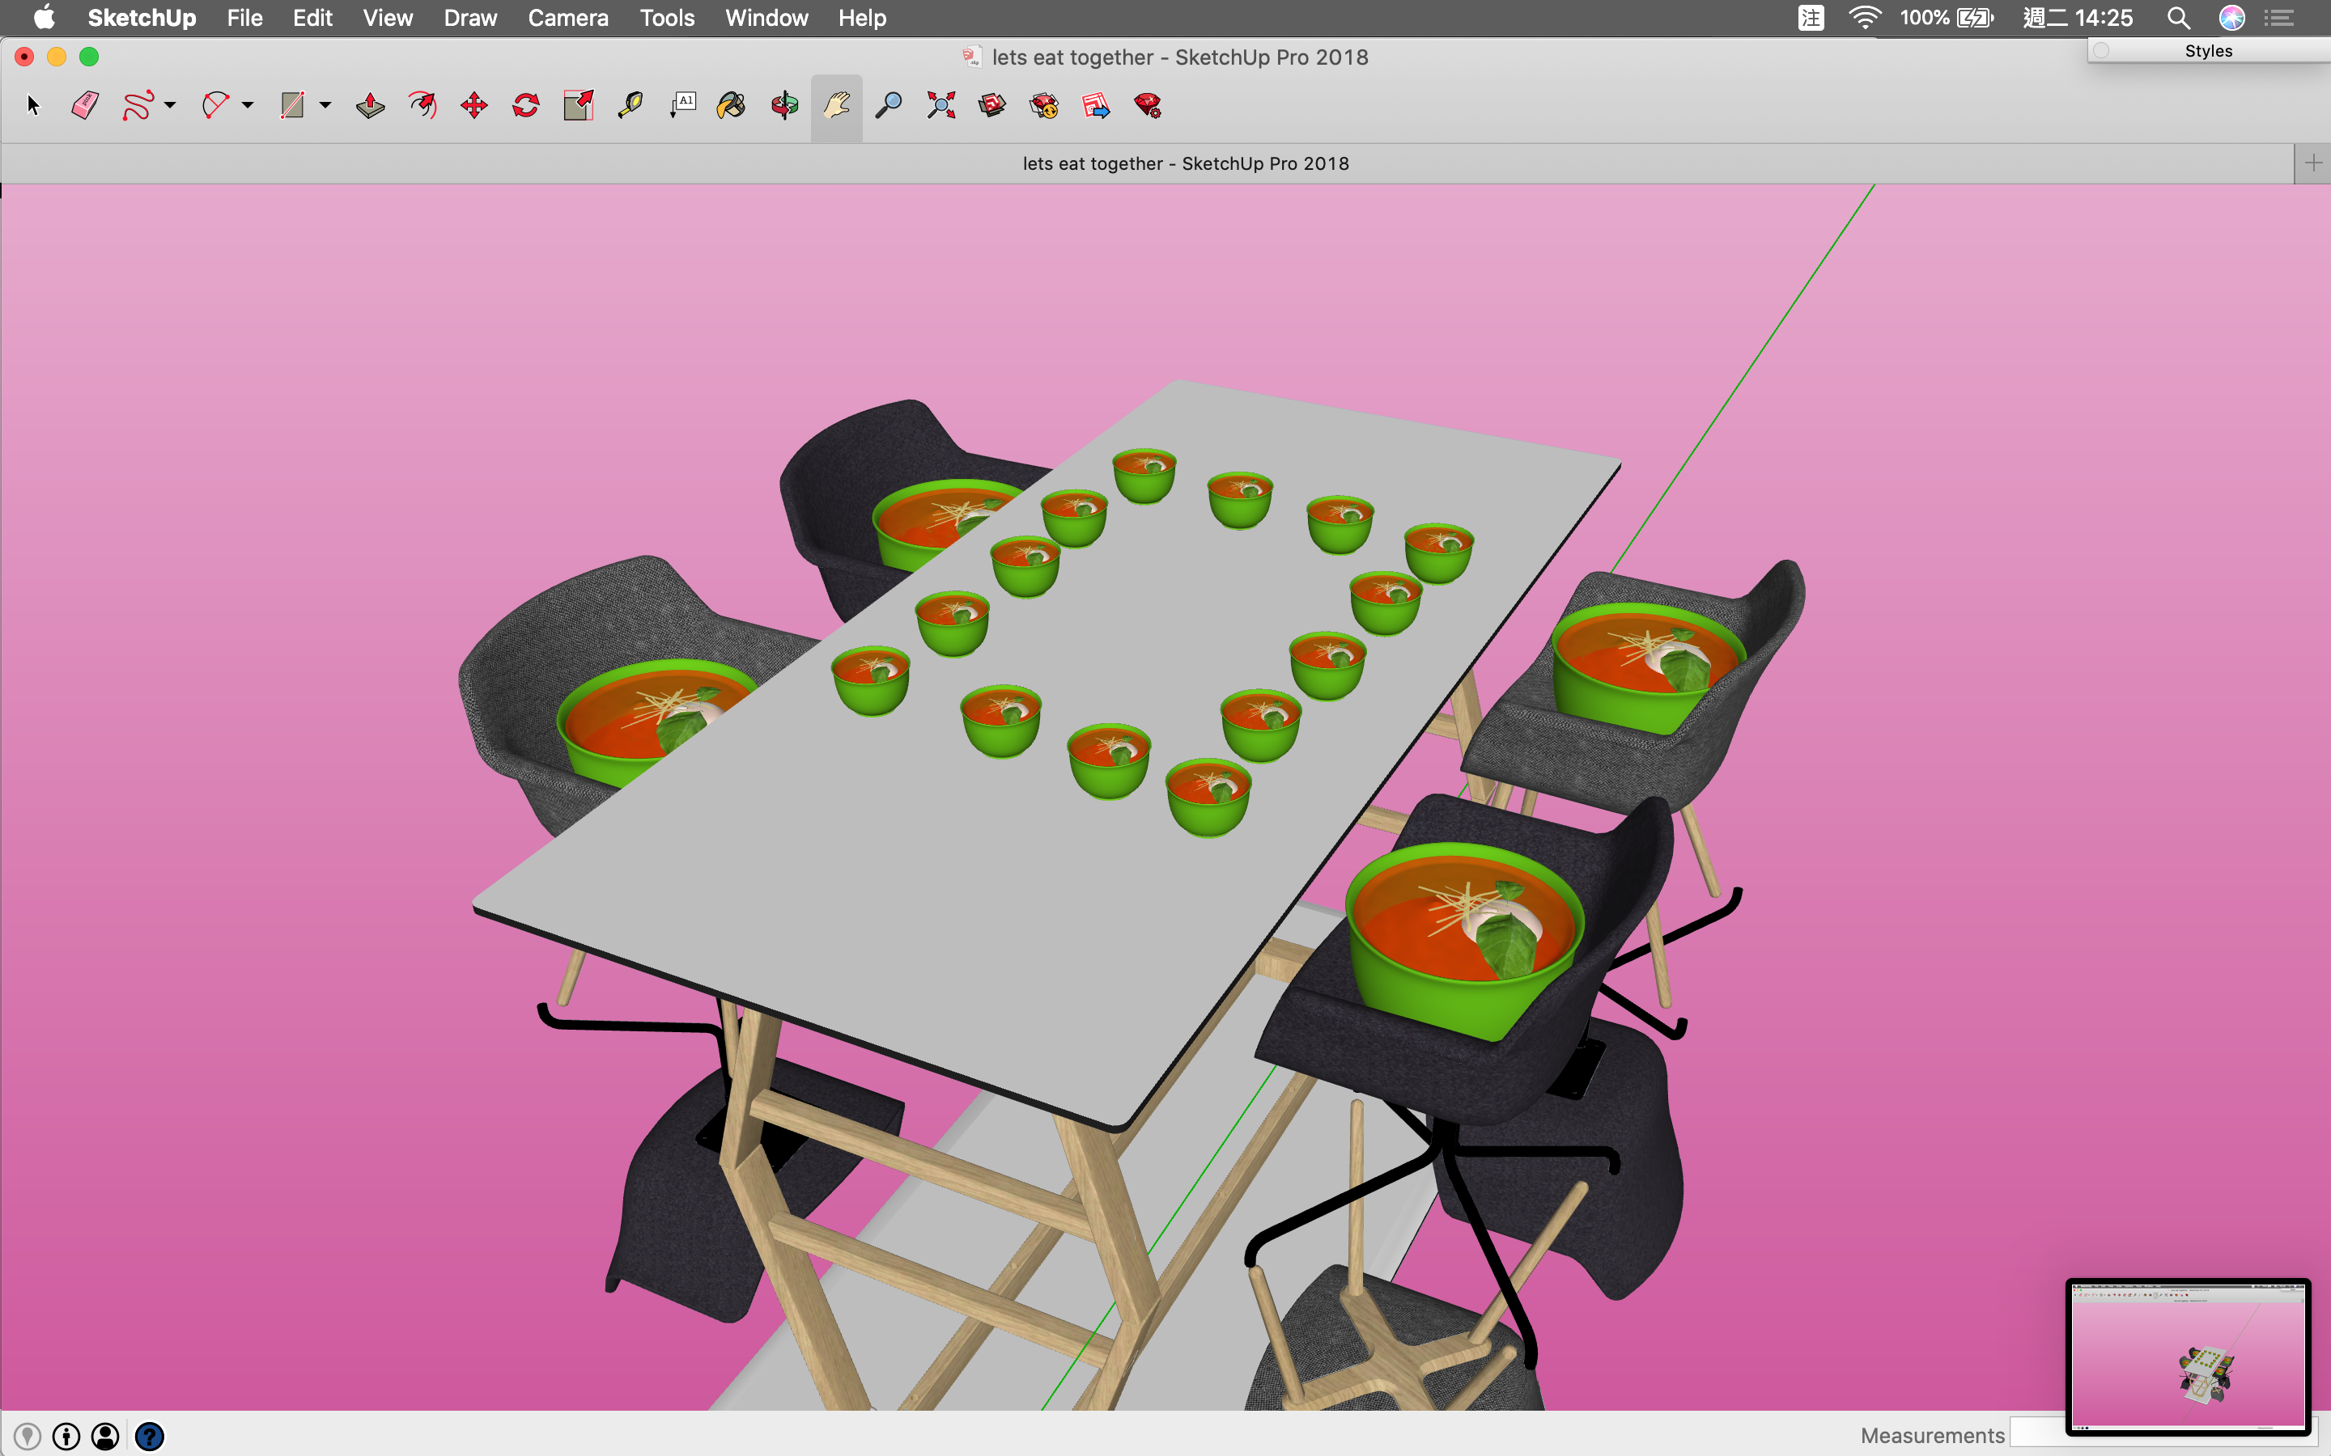Open the 3D Warehouse toolbar icon
The image size is (2331, 1456).
pyautogui.click(x=992, y=105)
